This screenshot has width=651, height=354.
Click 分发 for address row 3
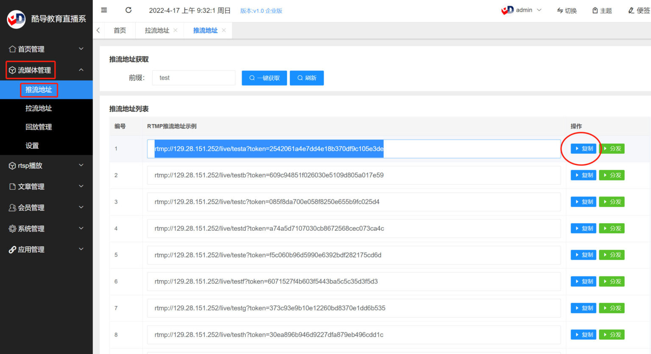[x=612, y=202]
